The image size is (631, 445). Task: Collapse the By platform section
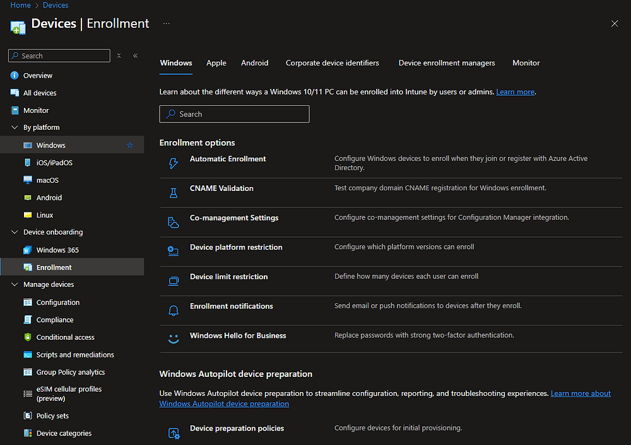click(15, 127)
